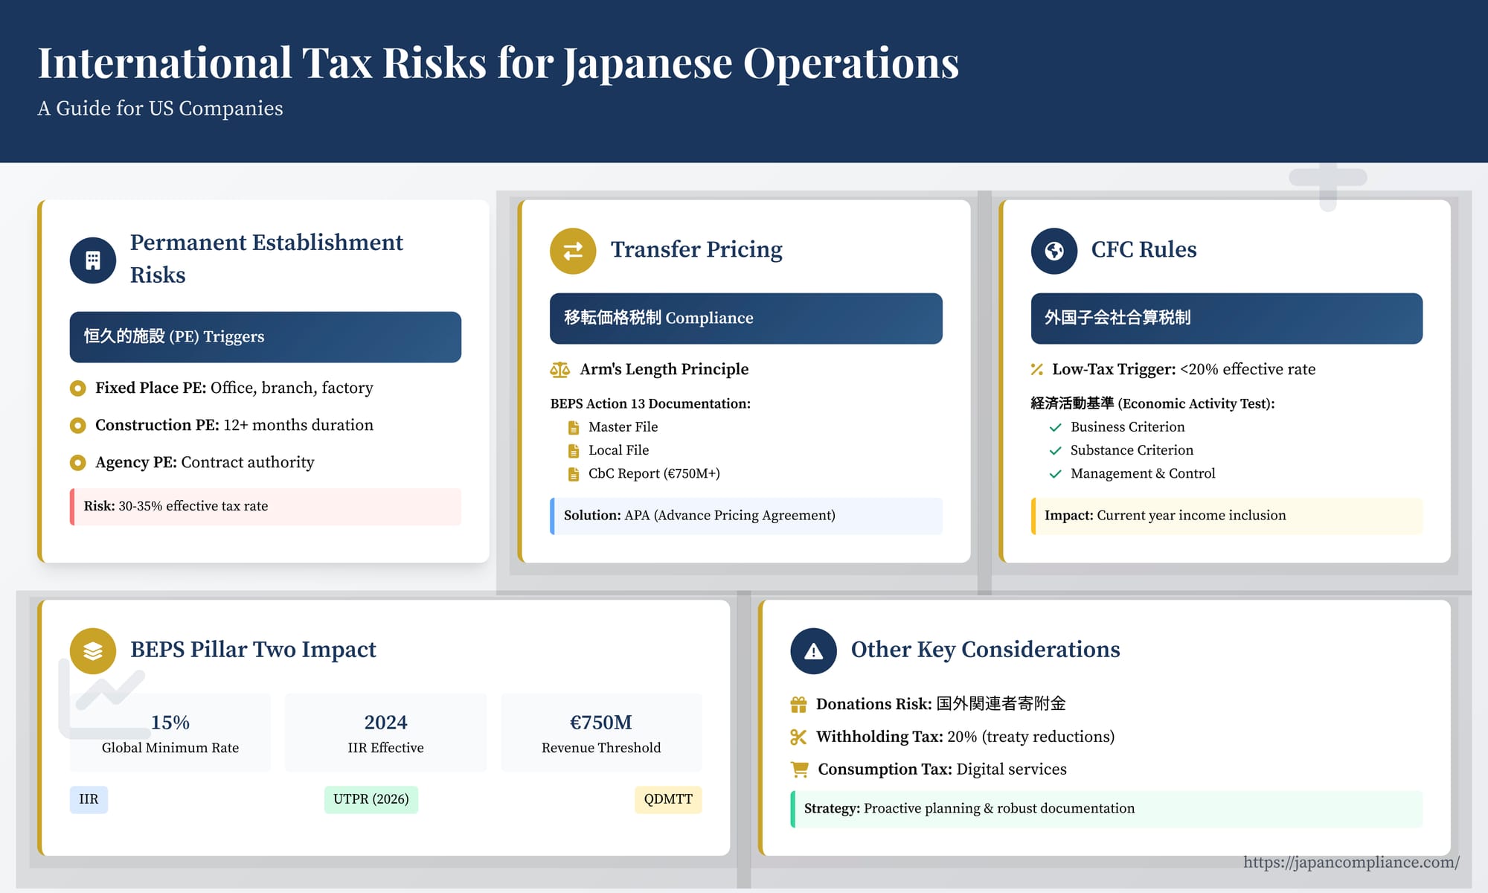Click the bullet marker beside Fixed Place PE

(x=77, y=388)
